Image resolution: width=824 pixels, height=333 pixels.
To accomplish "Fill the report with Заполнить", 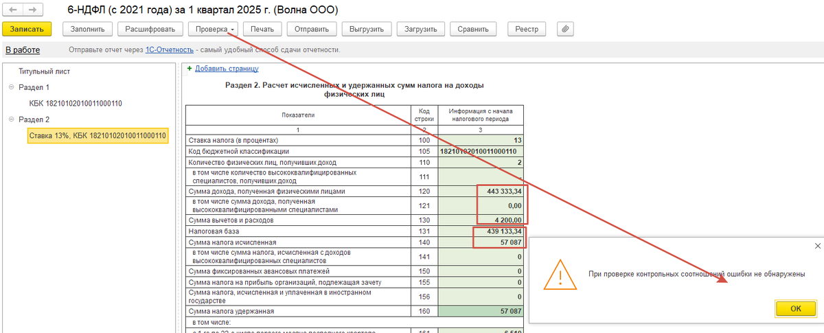I will click(87, 29).
